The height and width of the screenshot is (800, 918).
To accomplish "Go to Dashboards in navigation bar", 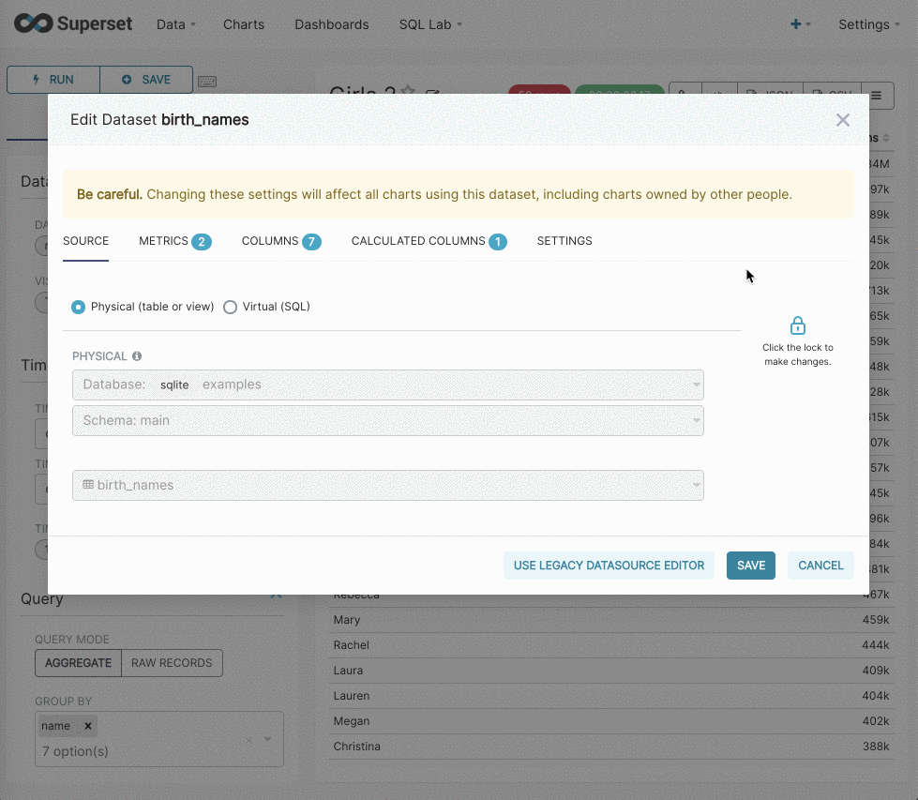I will 331,24.
